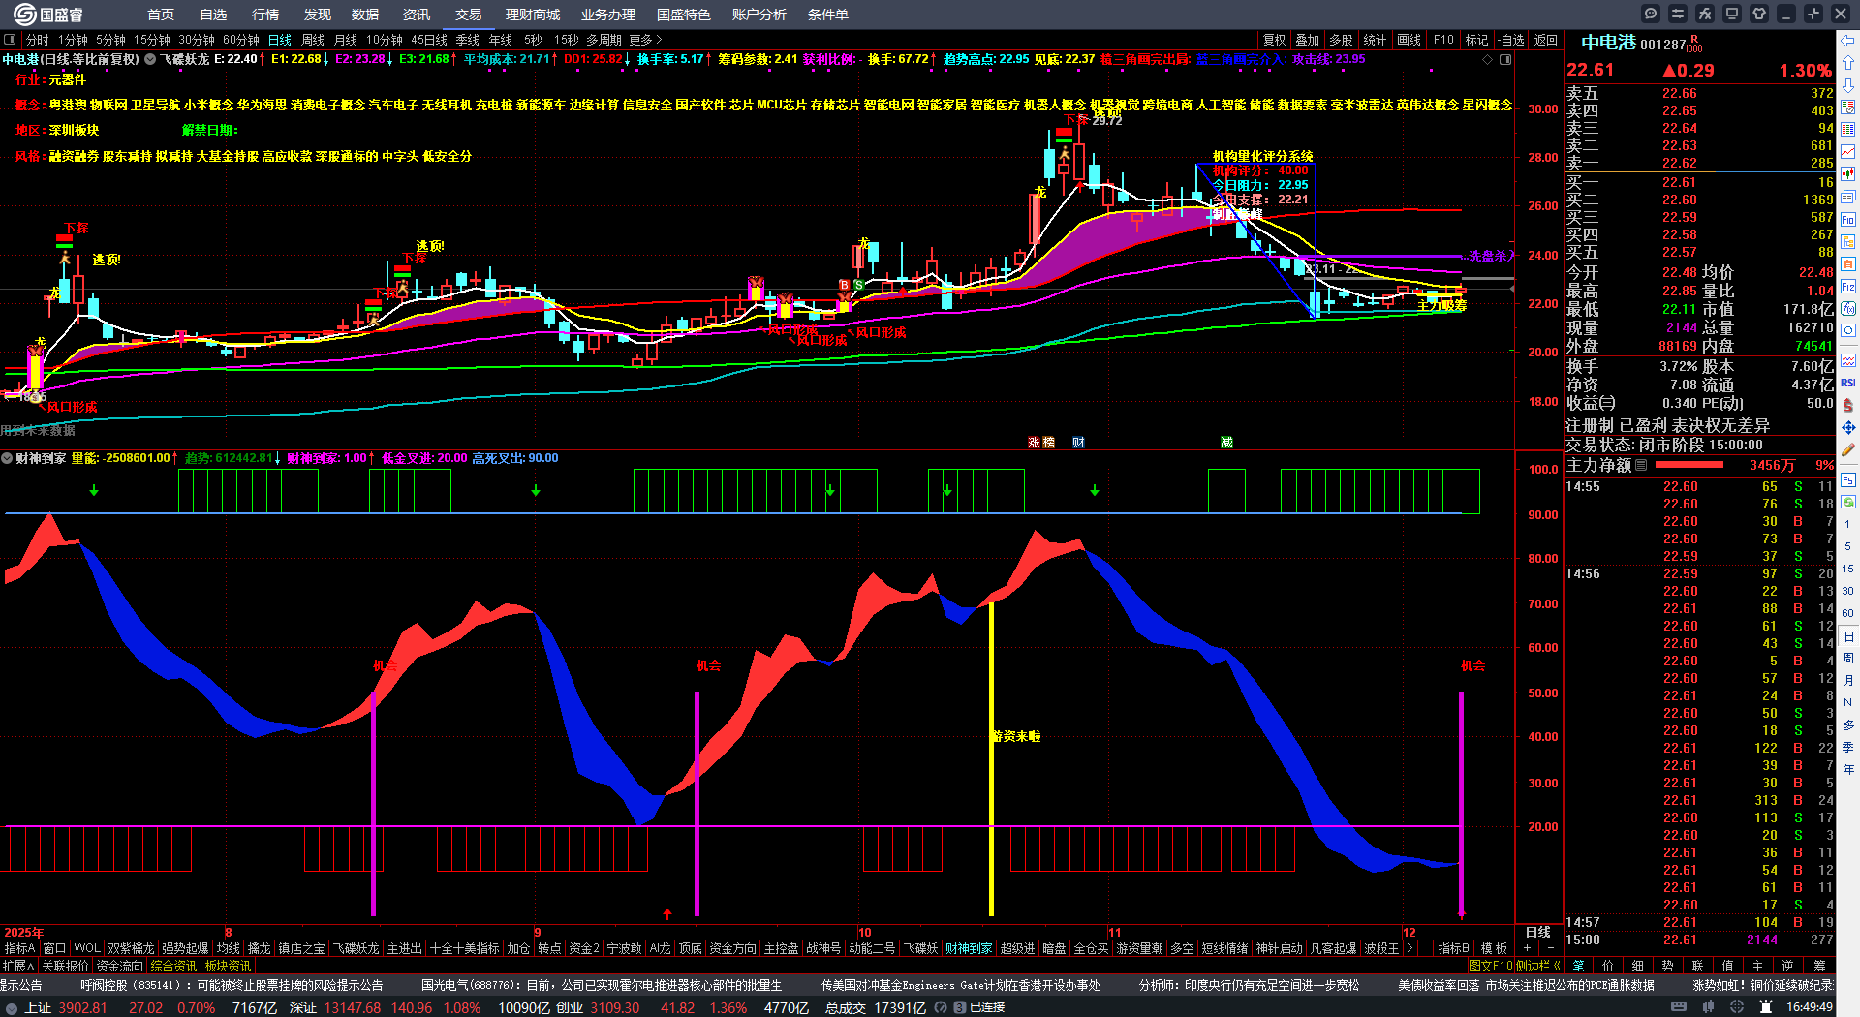
Task: Open the fx formula editor icon
Action: [x=1705, y=14]
